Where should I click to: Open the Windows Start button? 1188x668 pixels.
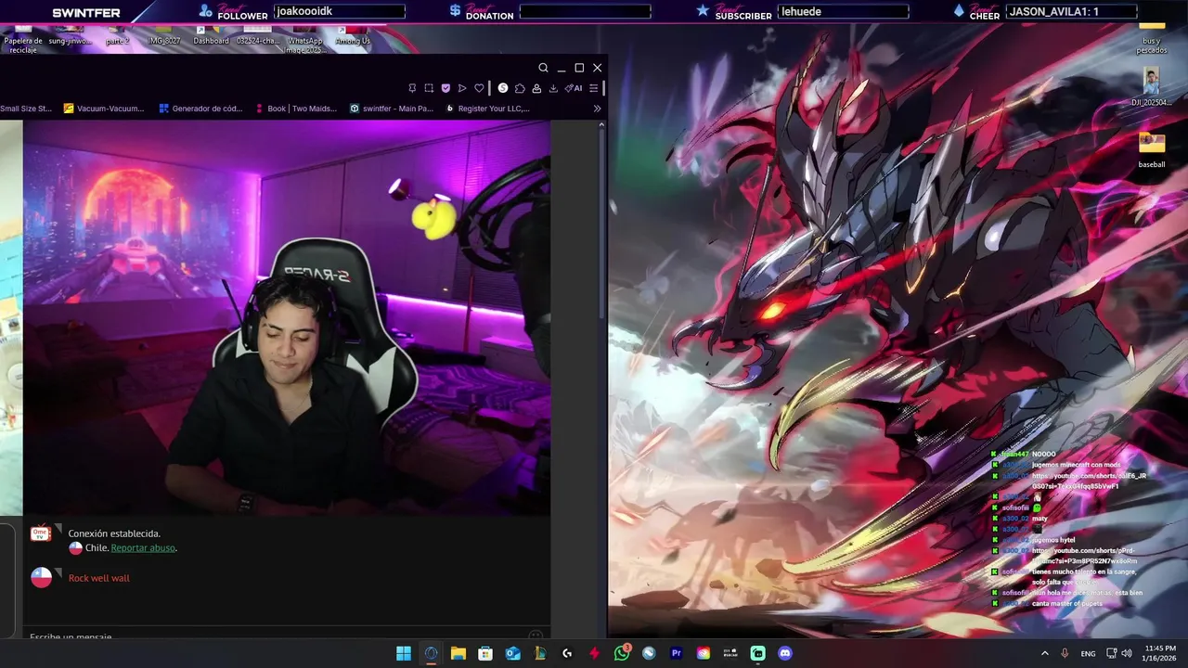pos(404,653)
